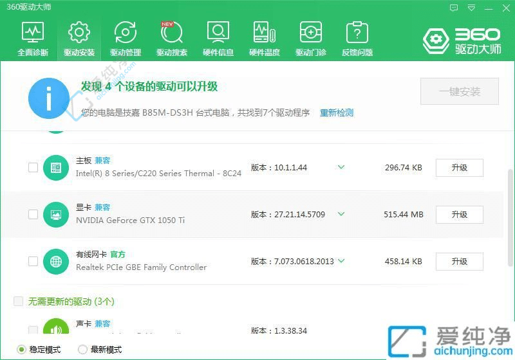This screenshot has height=360, width=515.
Task: Click the blue info circle icon
Action: click(x=49, y=98)
